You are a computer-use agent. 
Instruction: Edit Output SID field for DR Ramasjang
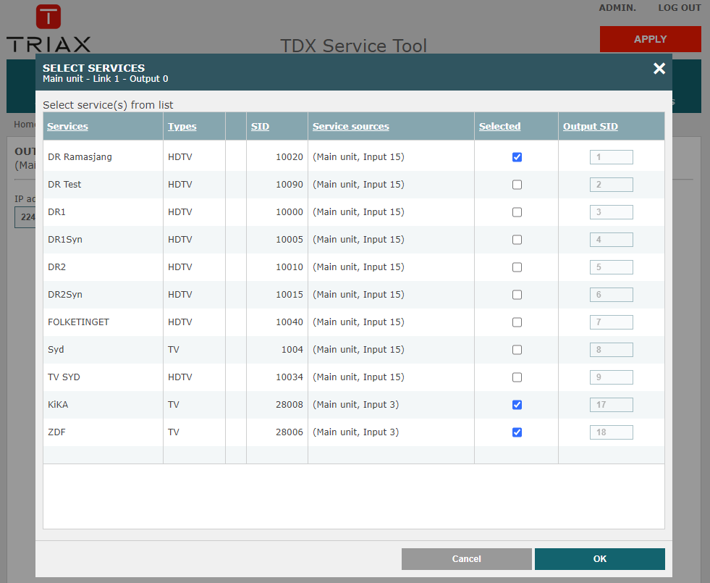pos(612,157)
